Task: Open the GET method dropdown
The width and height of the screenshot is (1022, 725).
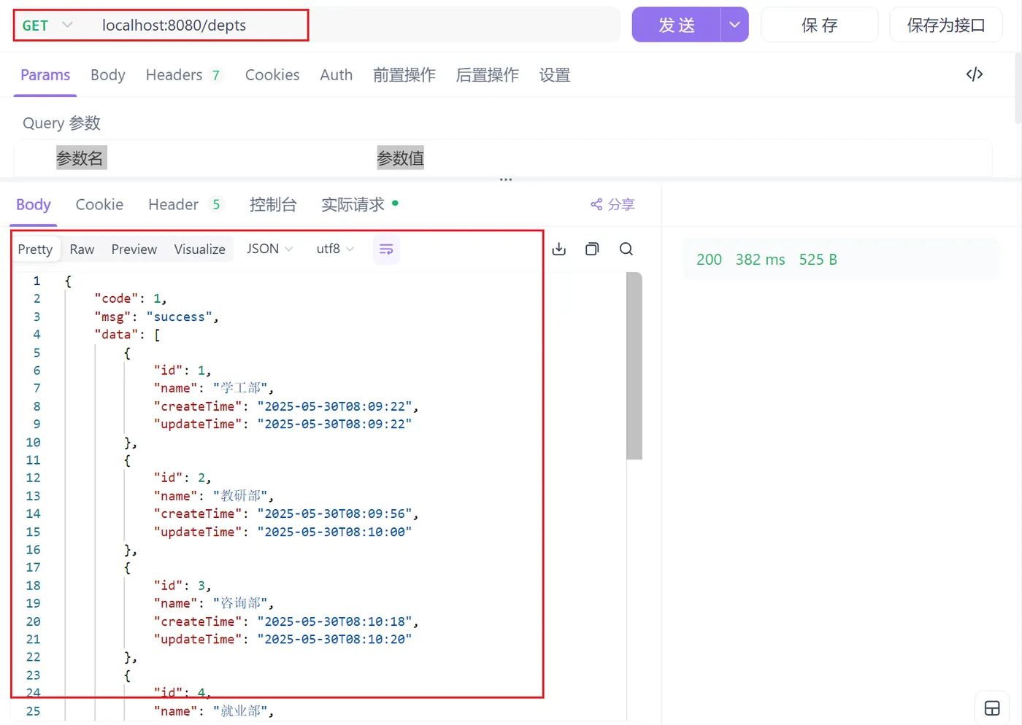Action: pos(47,25)
